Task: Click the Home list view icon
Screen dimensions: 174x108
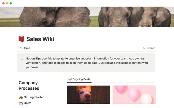Action: 20,48
